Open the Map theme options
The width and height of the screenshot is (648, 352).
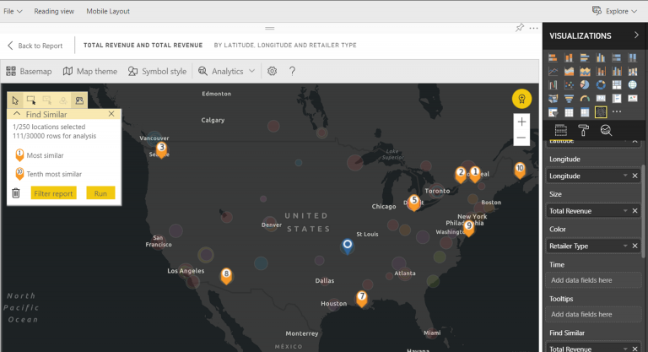click(90, 71)
